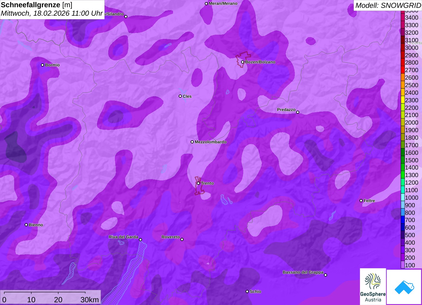The image size is (422, 305).
Task: Select the 100 violet legend swatch
Action: click(403, 265)
